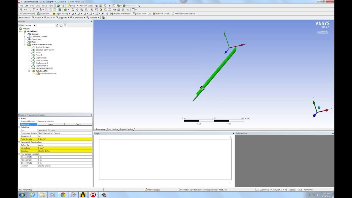The width and height of the screenshot is (352, 198).
Task: Click Apply for Geometry selection
Action: point(51,124)
